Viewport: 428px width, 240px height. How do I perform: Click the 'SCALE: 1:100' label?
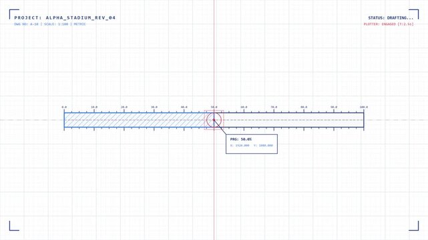pos(56,24)
